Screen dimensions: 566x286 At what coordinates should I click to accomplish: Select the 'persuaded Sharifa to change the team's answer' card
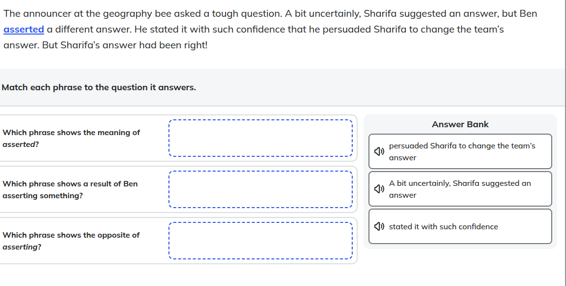pos(460,151)
